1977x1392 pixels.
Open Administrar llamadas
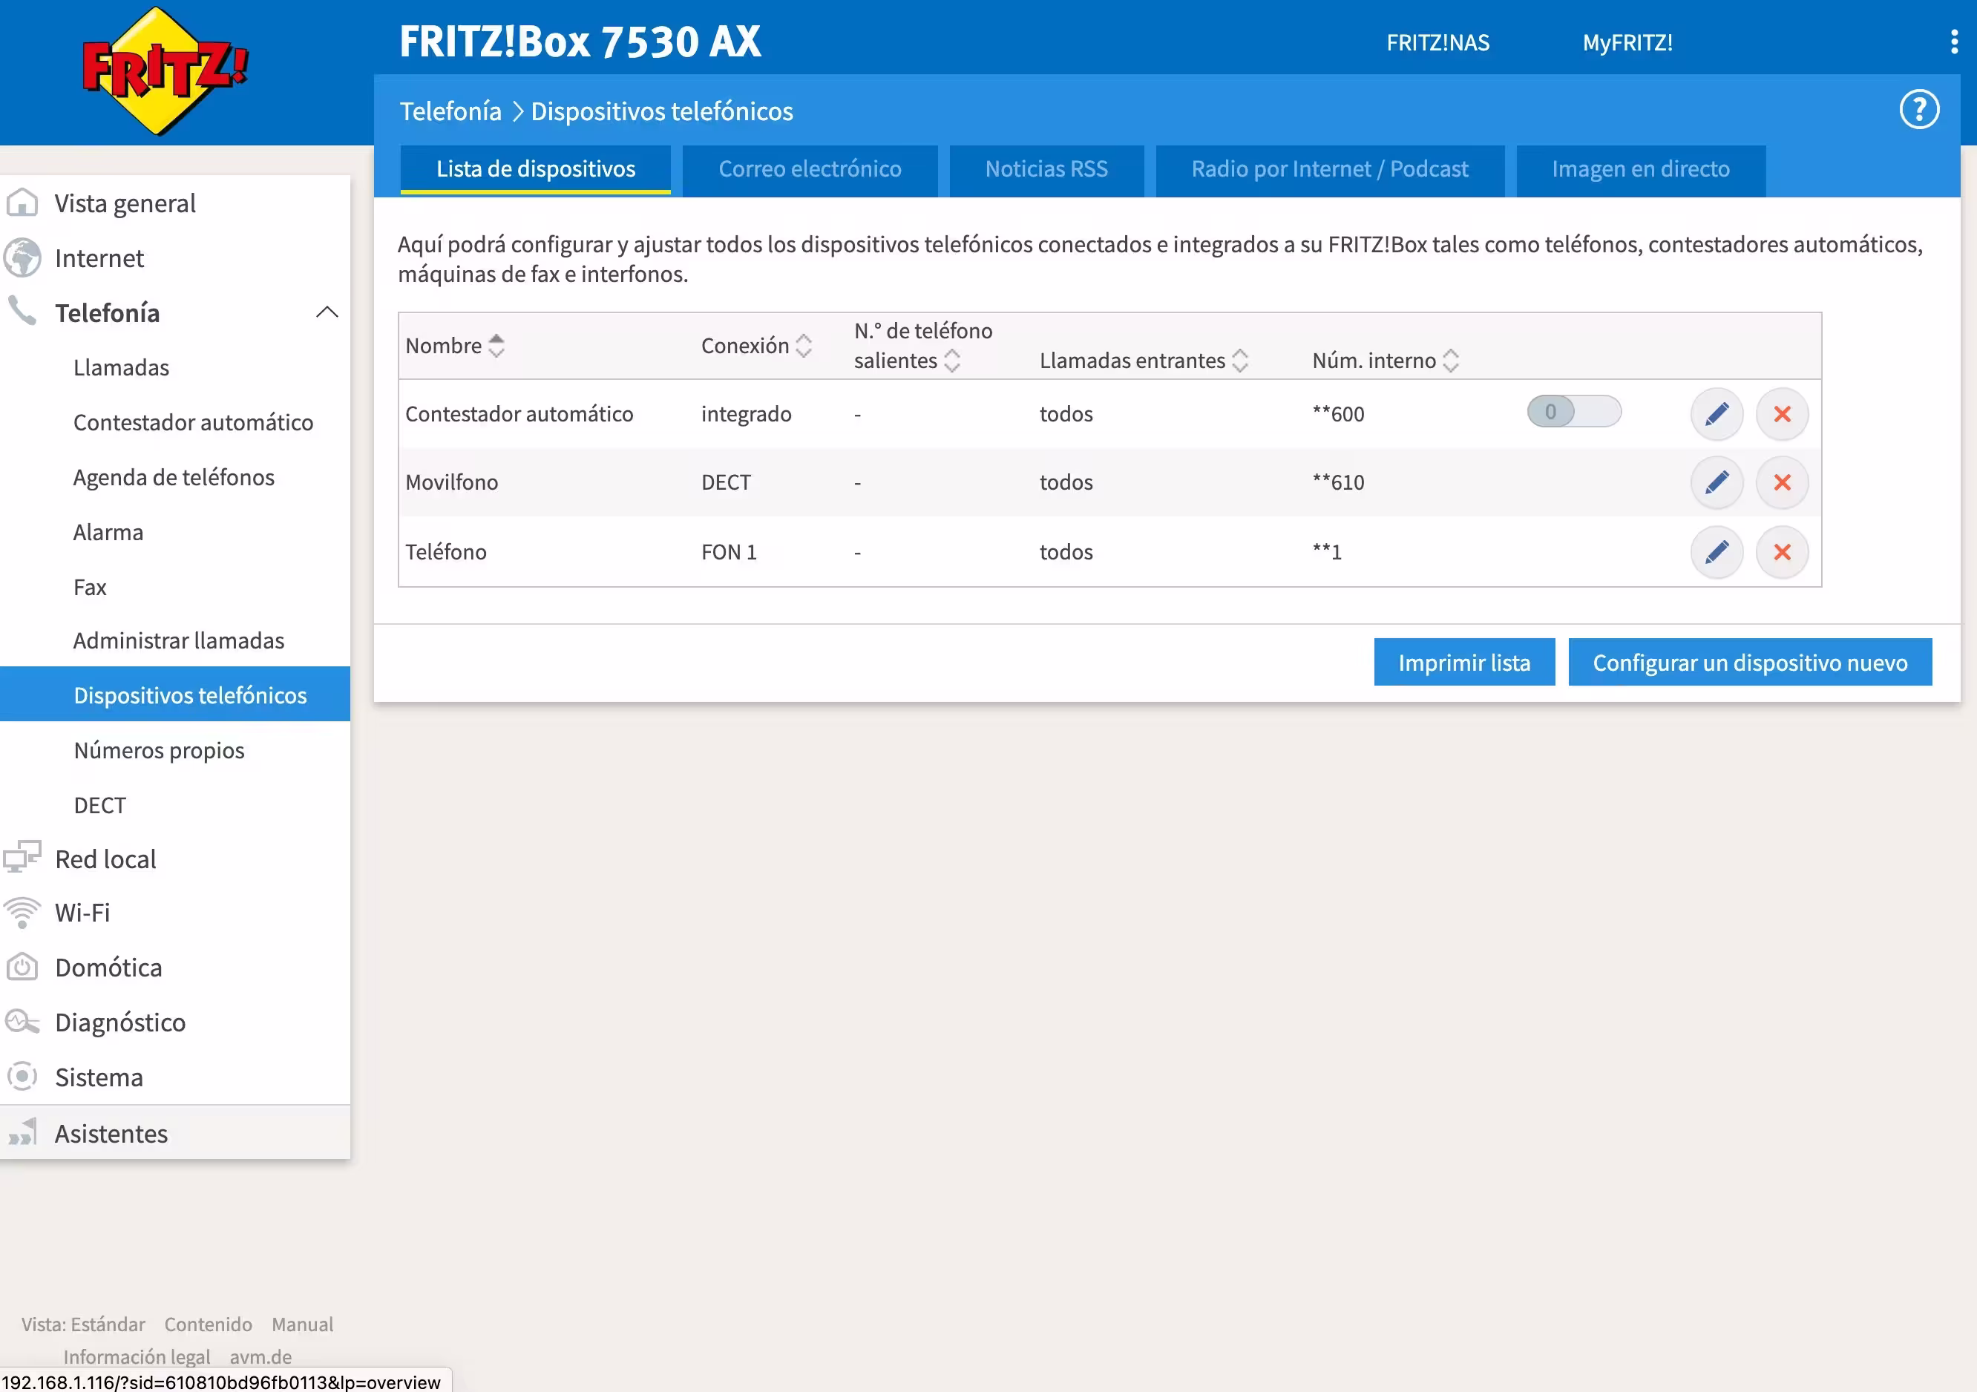point(178,640)
